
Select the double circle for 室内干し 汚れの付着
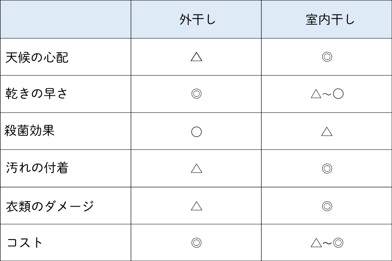[x=327, y=168]
